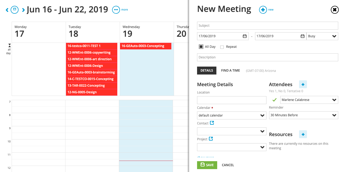Go to next week arrow
Viewport: 343px width, 172px height.
pyautogui.click(x=23, y=10)
